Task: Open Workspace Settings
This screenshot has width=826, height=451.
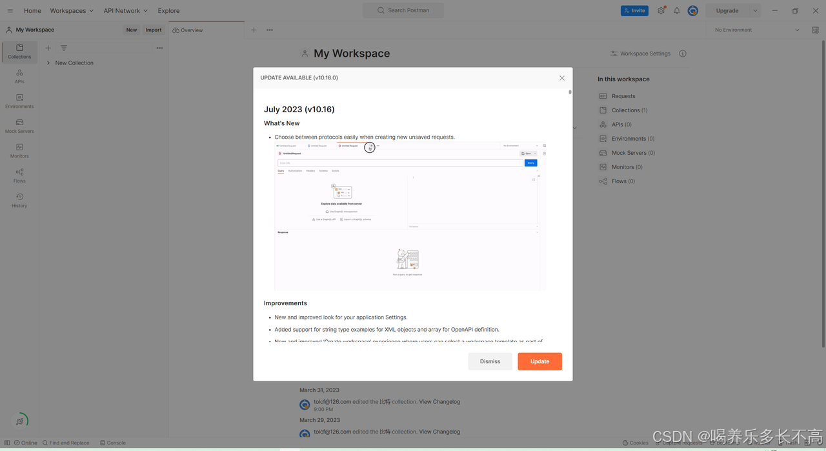Action: click(x=640, y=54)
